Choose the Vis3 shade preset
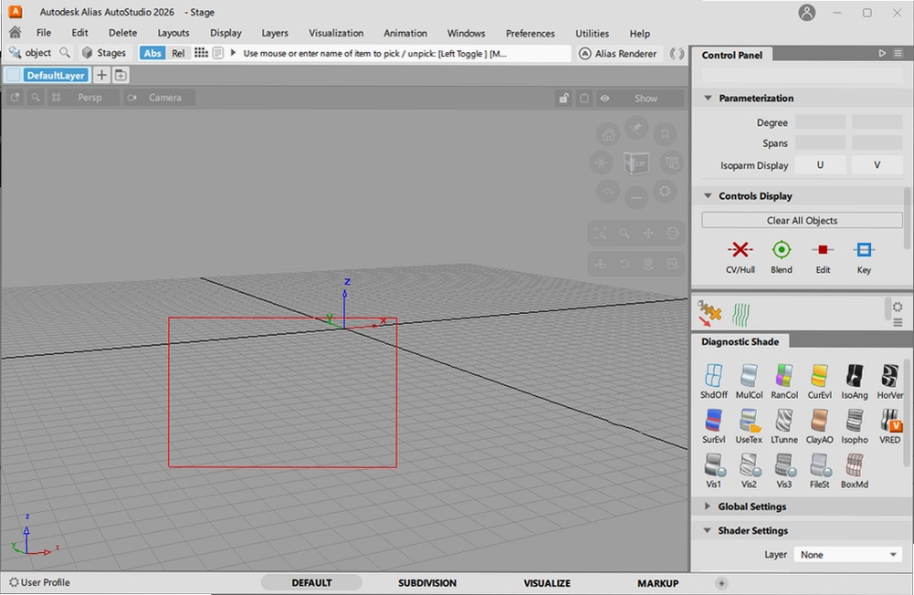The height and width of the screenshot is (595, 914). coord(784,471)
